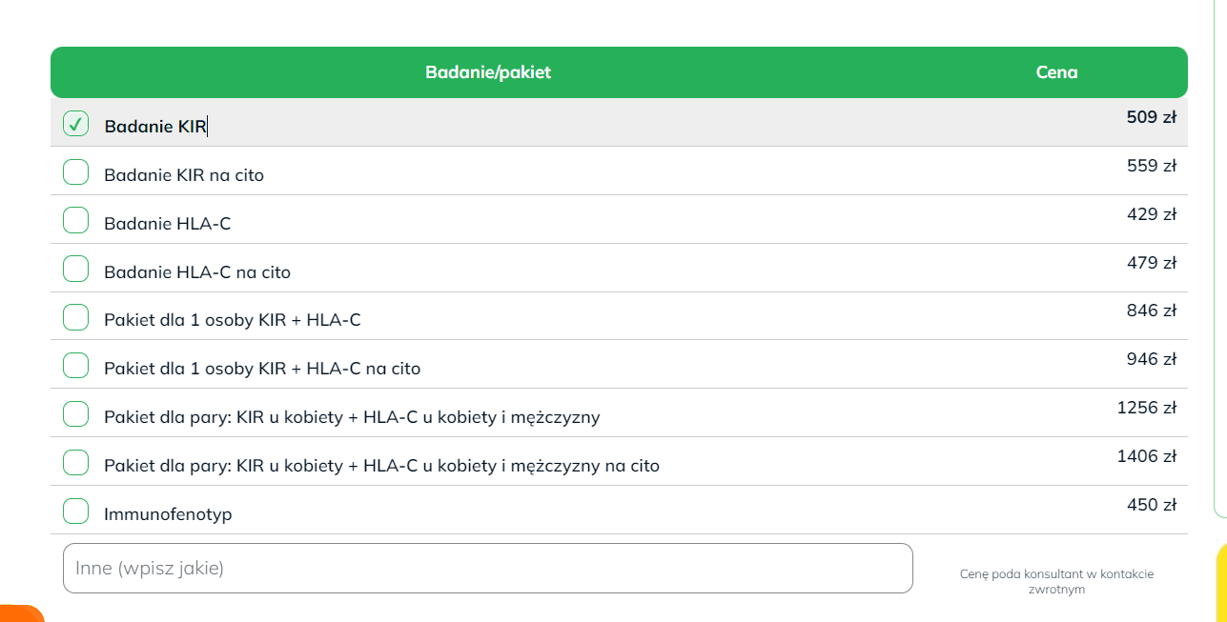The height and width of the screenshot is (622, 1227).
Task: Click the 509 zł price value
Action: pos(1151,118)
